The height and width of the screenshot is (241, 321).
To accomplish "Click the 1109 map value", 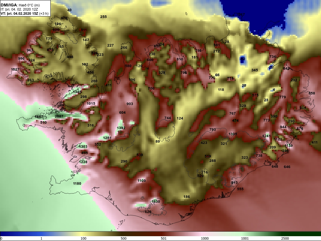I will [x=142, y=181].
